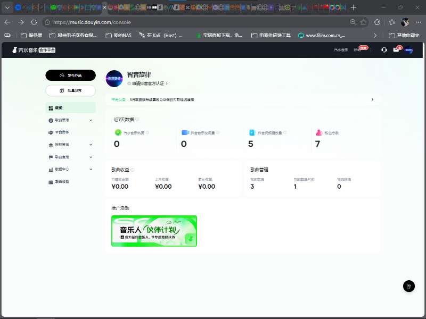Click the floating feedback icon at bottom right
This screenshot has width=426, height=319.
pyautogui.click(x=408, y=286)
